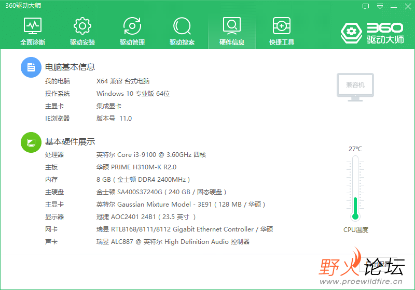Image resolution: width=415 pixels, height=290 pixels.
Task: Select the 硬件信息 hardware info tab
Action: [232, 31]
